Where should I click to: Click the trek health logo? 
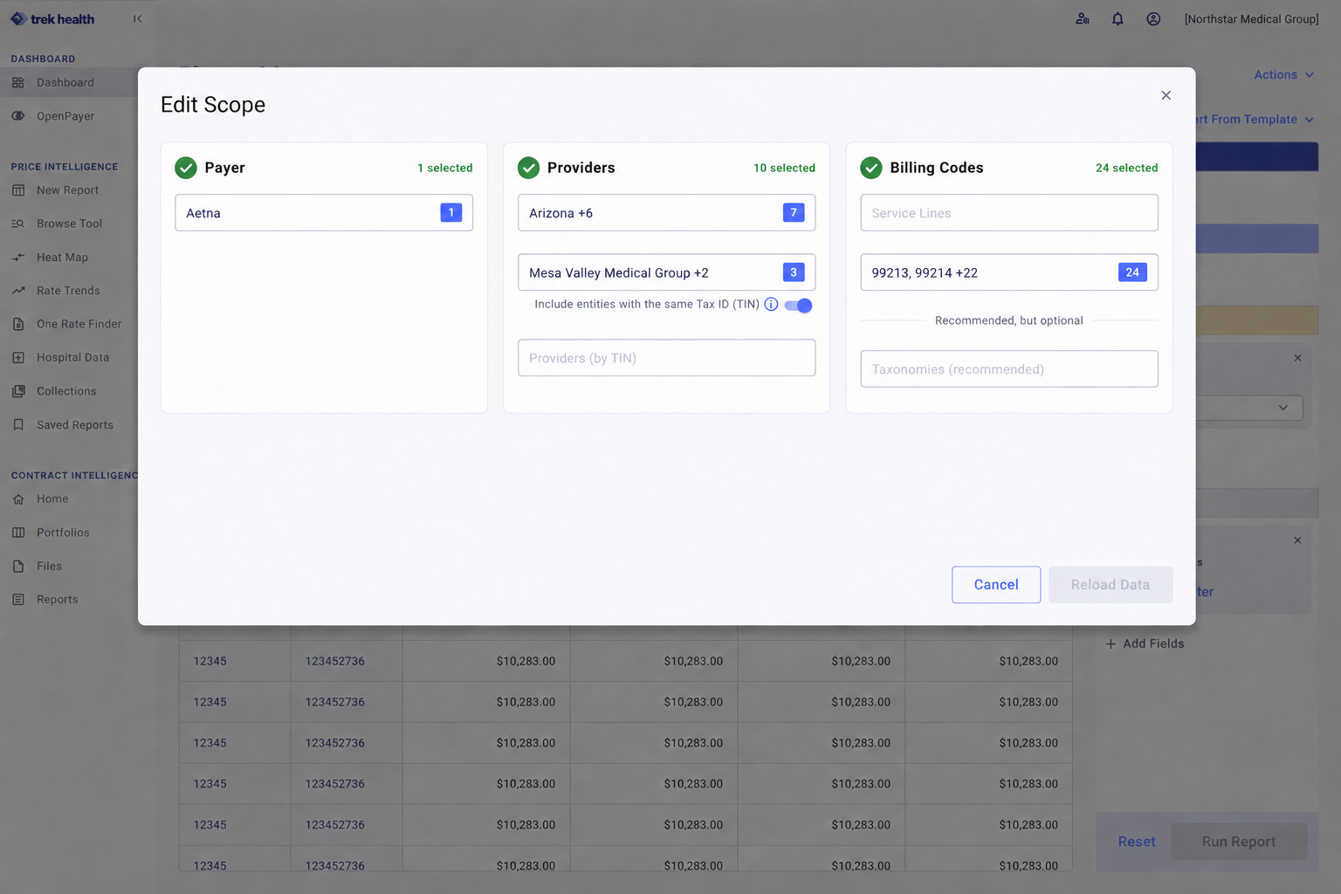52,18
